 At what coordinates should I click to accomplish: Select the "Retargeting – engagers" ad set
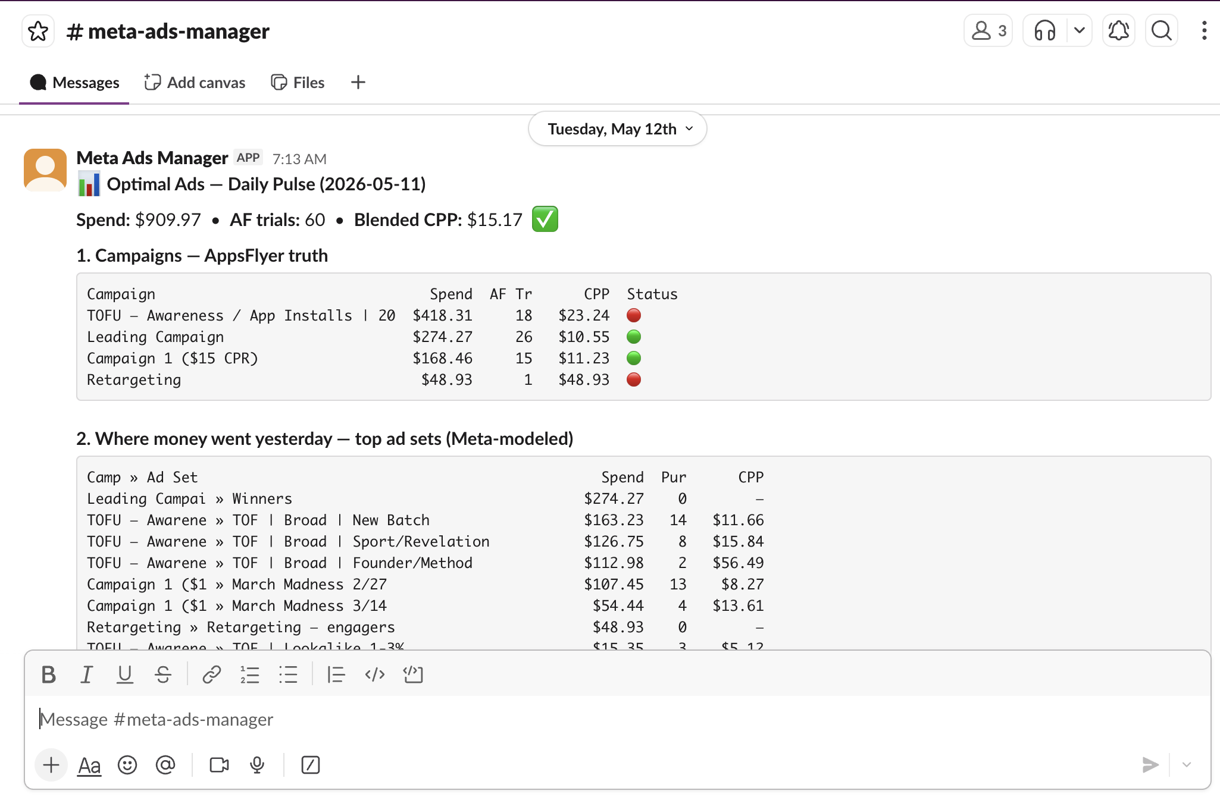301,627
